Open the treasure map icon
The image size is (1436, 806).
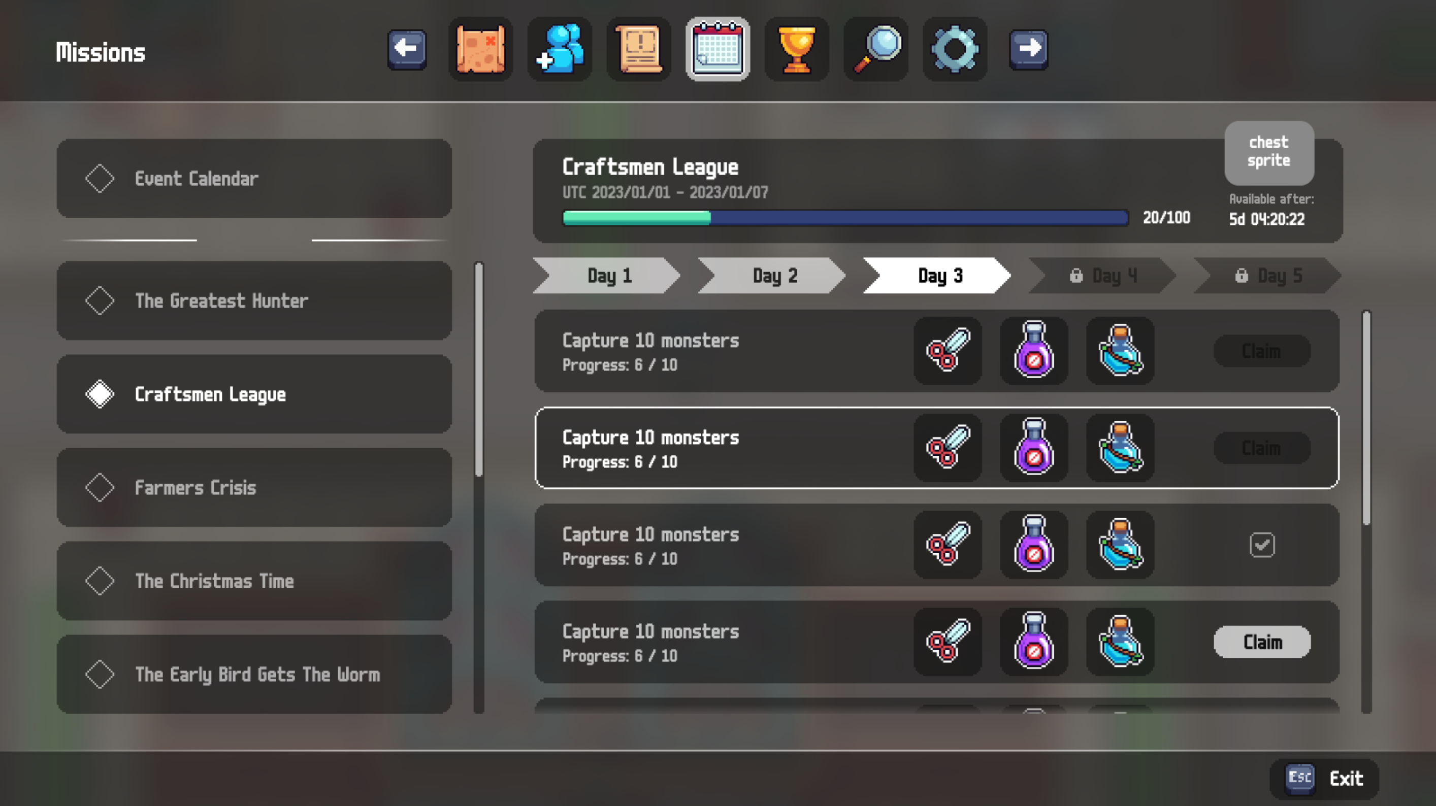point(480,49)
